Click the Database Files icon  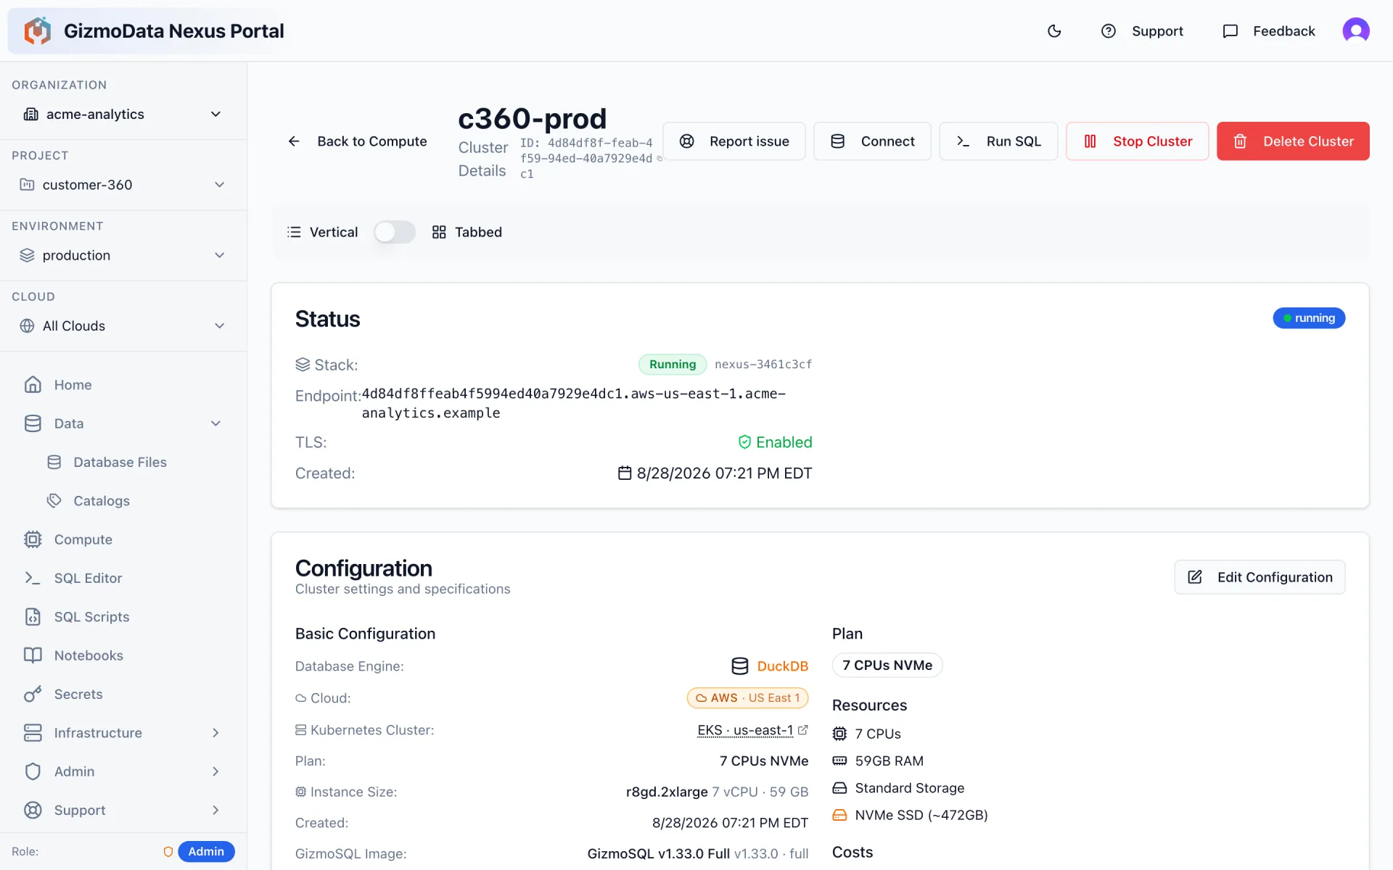point(54,463)
